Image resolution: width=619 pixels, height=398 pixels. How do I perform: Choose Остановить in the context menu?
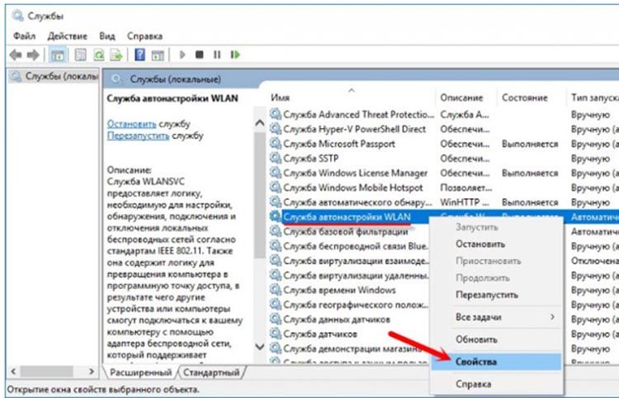click(x=480, y=244)
